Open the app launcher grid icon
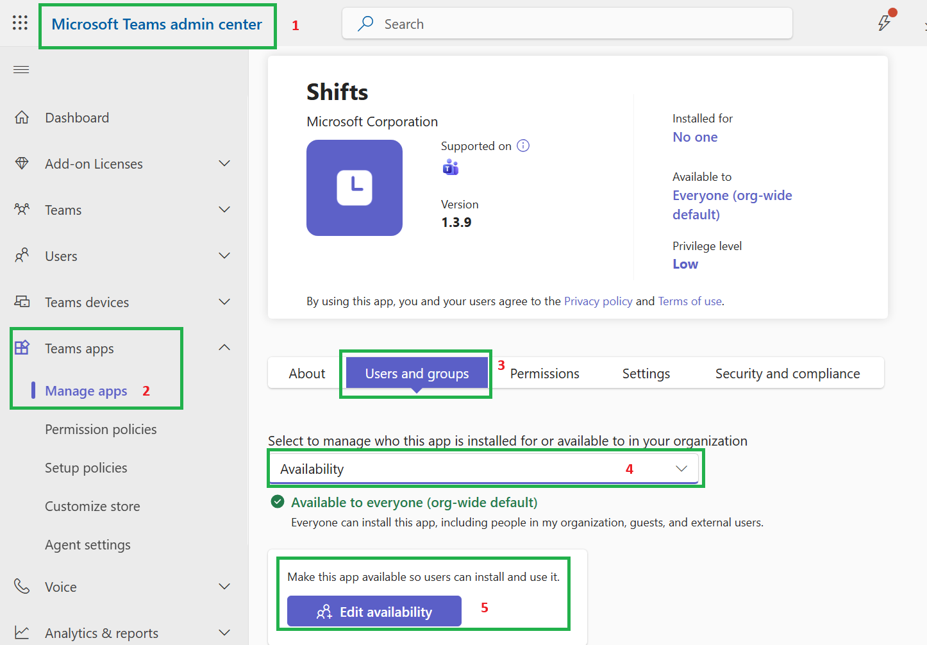The width and height of the screenshot is (927, 645). click(20, 23)
